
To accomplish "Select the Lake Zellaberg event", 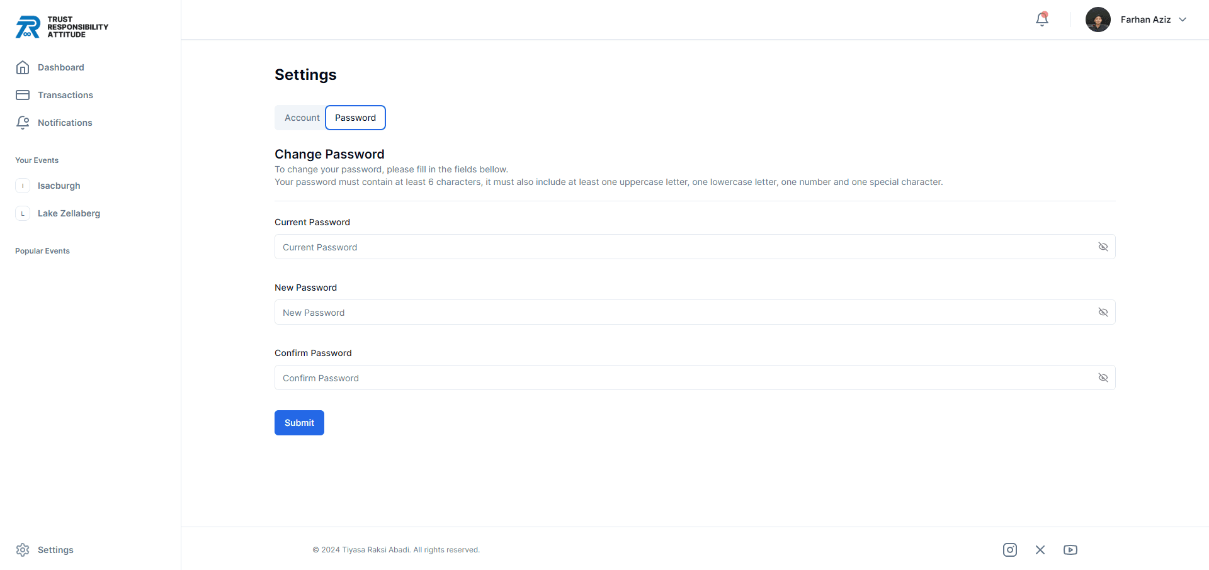I will 69,213.
